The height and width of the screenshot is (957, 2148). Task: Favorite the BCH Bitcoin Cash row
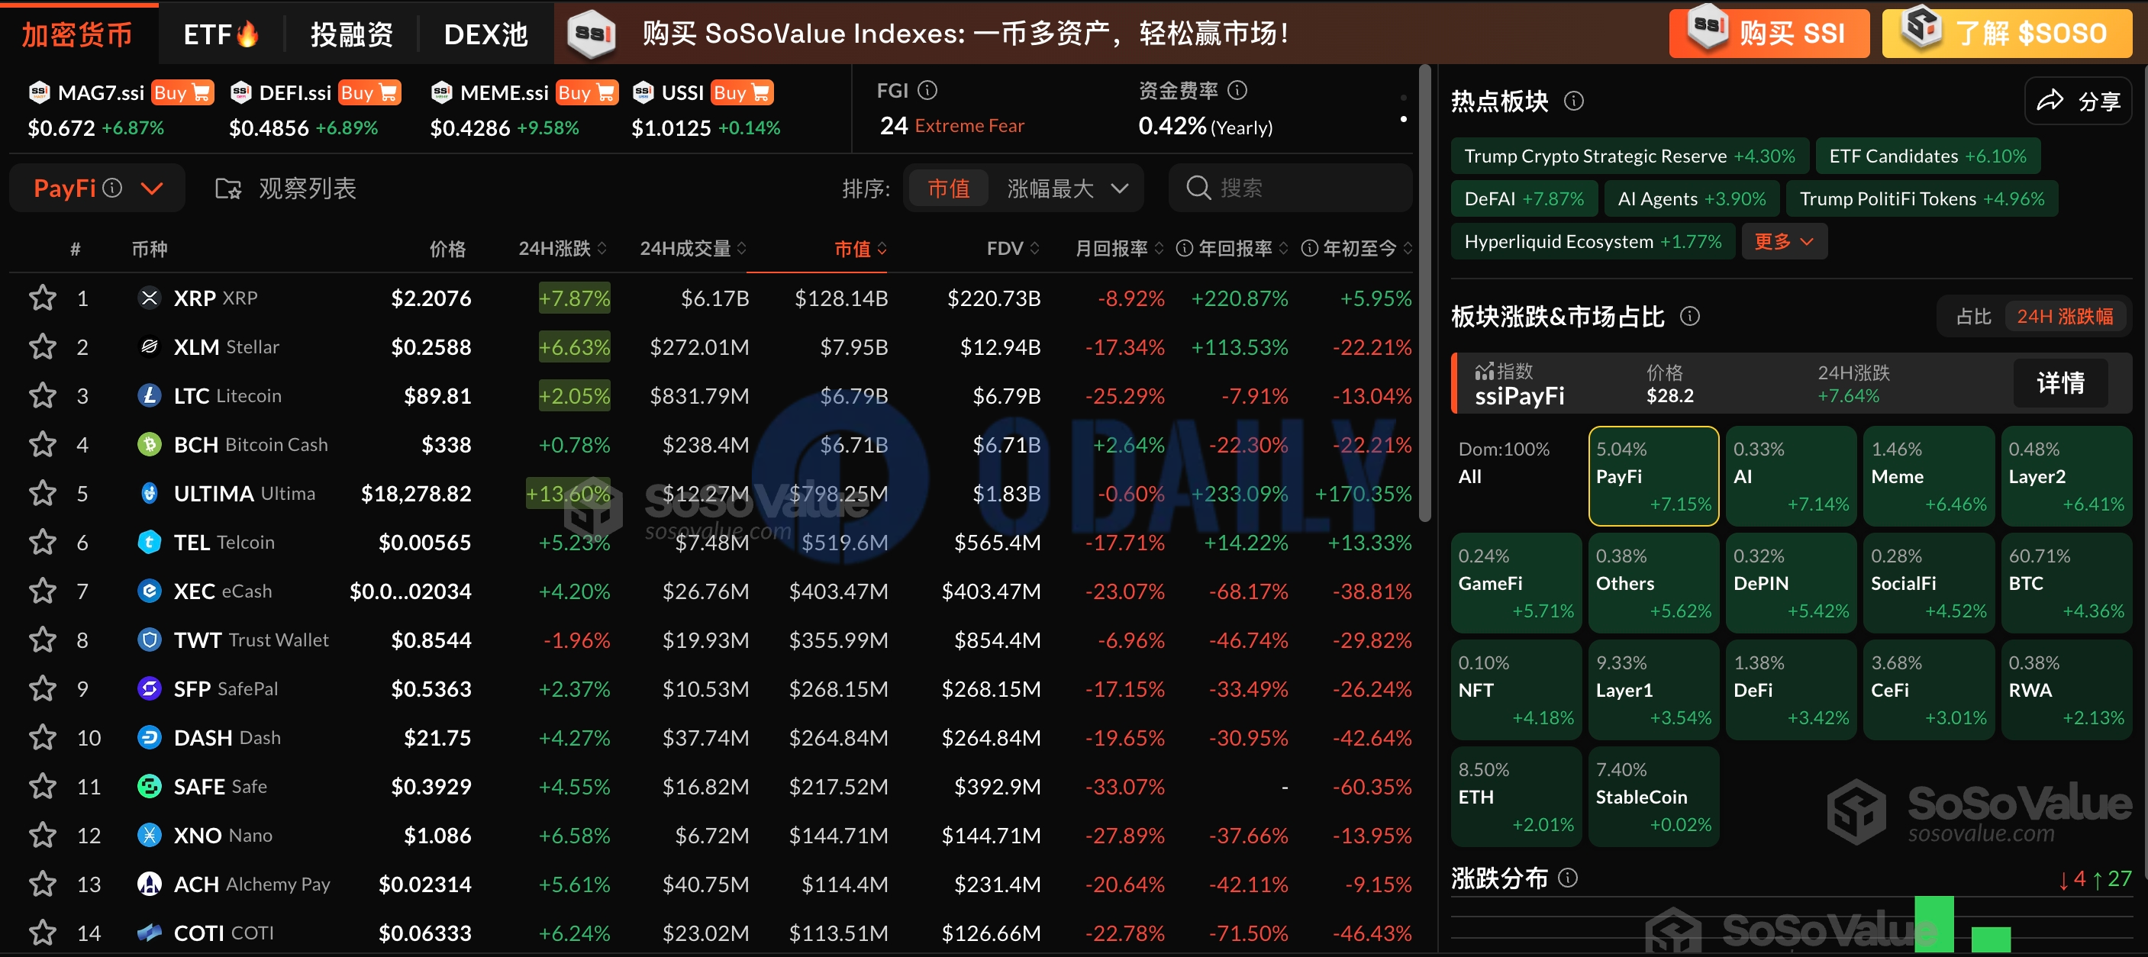pos(43,444)
